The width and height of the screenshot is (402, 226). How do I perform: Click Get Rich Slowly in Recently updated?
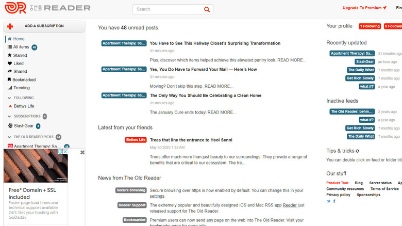pos(360,78)
